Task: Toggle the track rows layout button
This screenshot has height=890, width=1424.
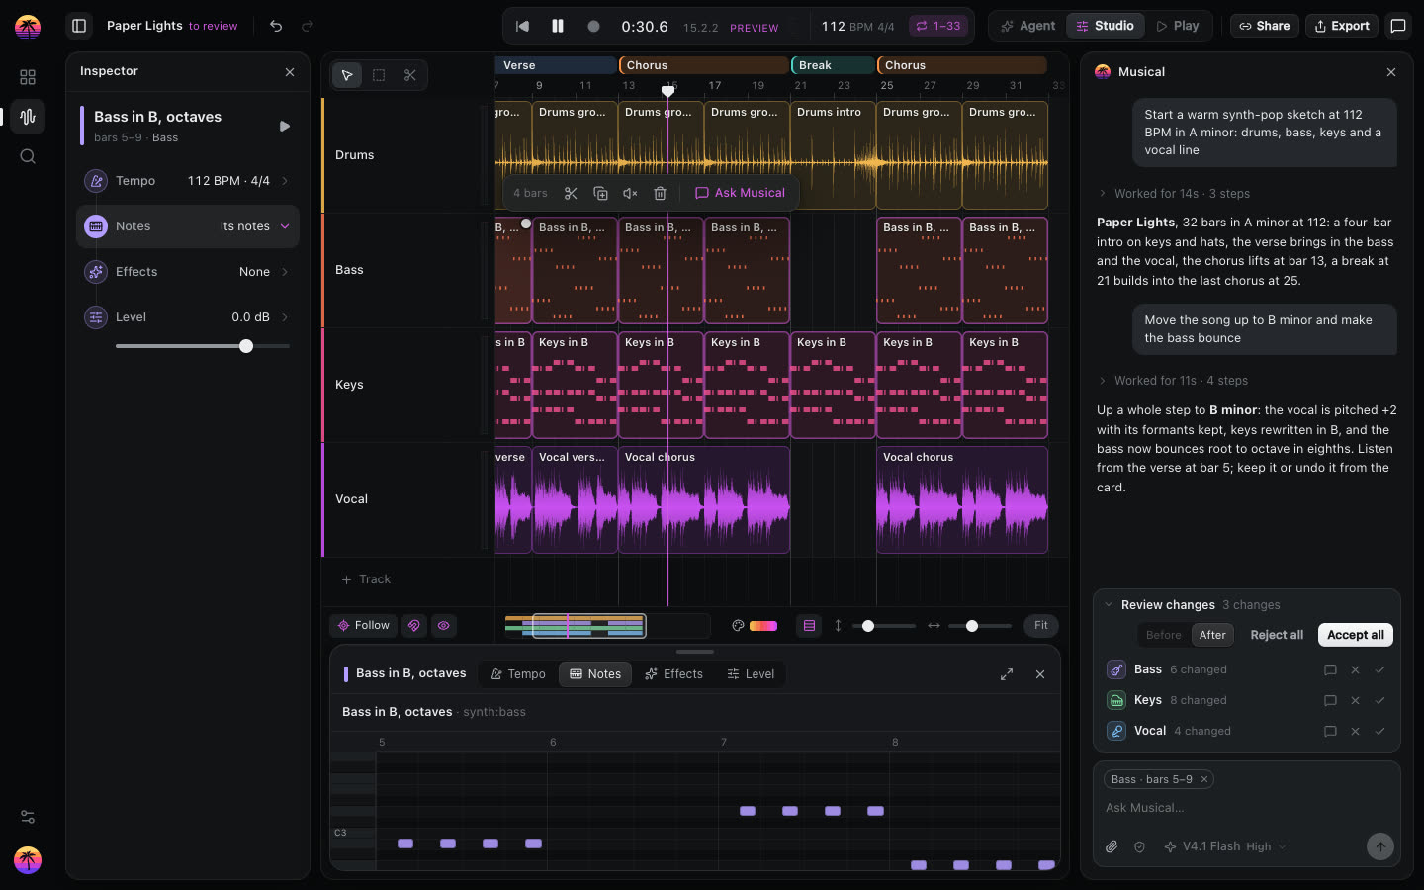Action: tap(809, 625)
